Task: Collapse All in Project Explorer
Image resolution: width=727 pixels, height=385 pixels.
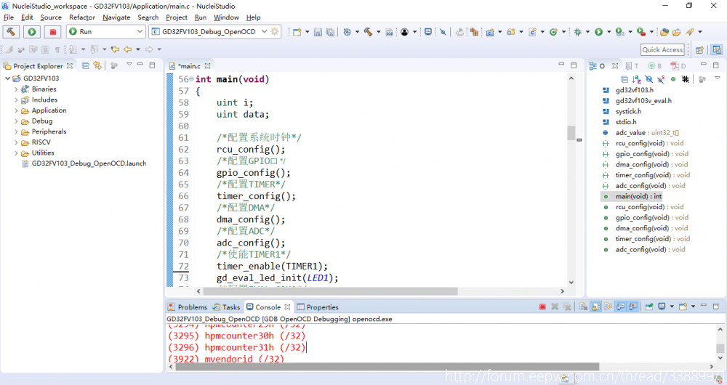Action: [x=85, y=66]
